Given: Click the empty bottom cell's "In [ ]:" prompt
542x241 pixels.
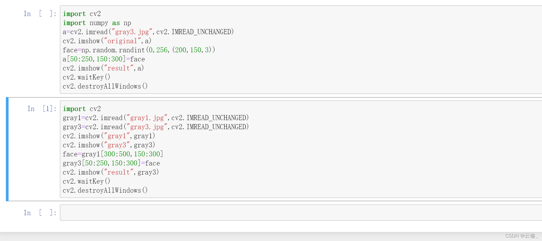Looking at the screenshot, I should coord(40,213).
